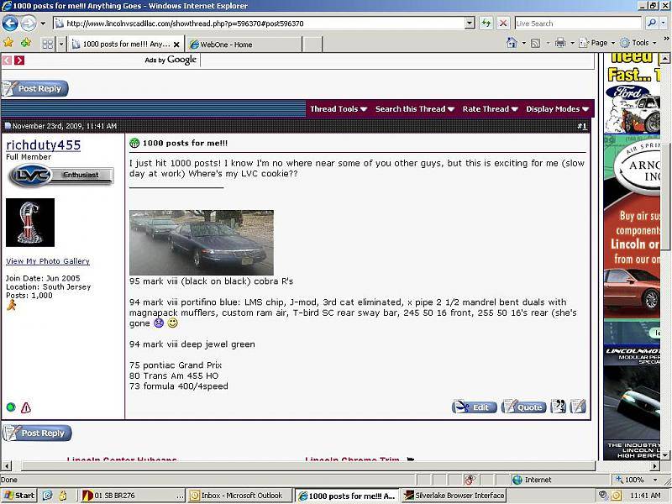The width and height of the screenshot is (672, 504).
Task: Add to Favorites with the star-plus icon
Action: pyautogui.click(x=26, y=43)
